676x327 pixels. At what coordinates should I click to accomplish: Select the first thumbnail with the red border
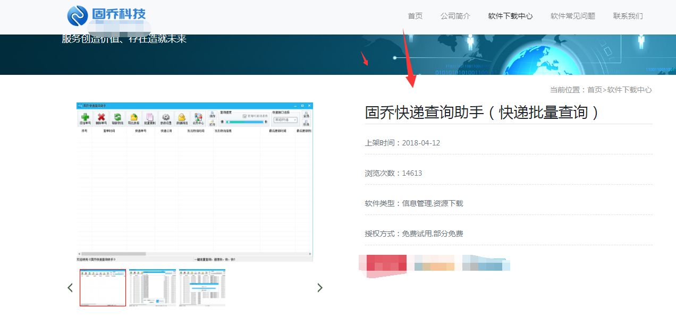coord(103,288)
